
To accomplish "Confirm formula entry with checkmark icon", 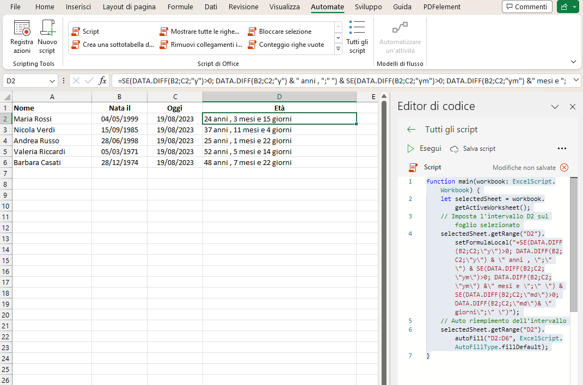I will pyautogui.click(x=89, y=81).
